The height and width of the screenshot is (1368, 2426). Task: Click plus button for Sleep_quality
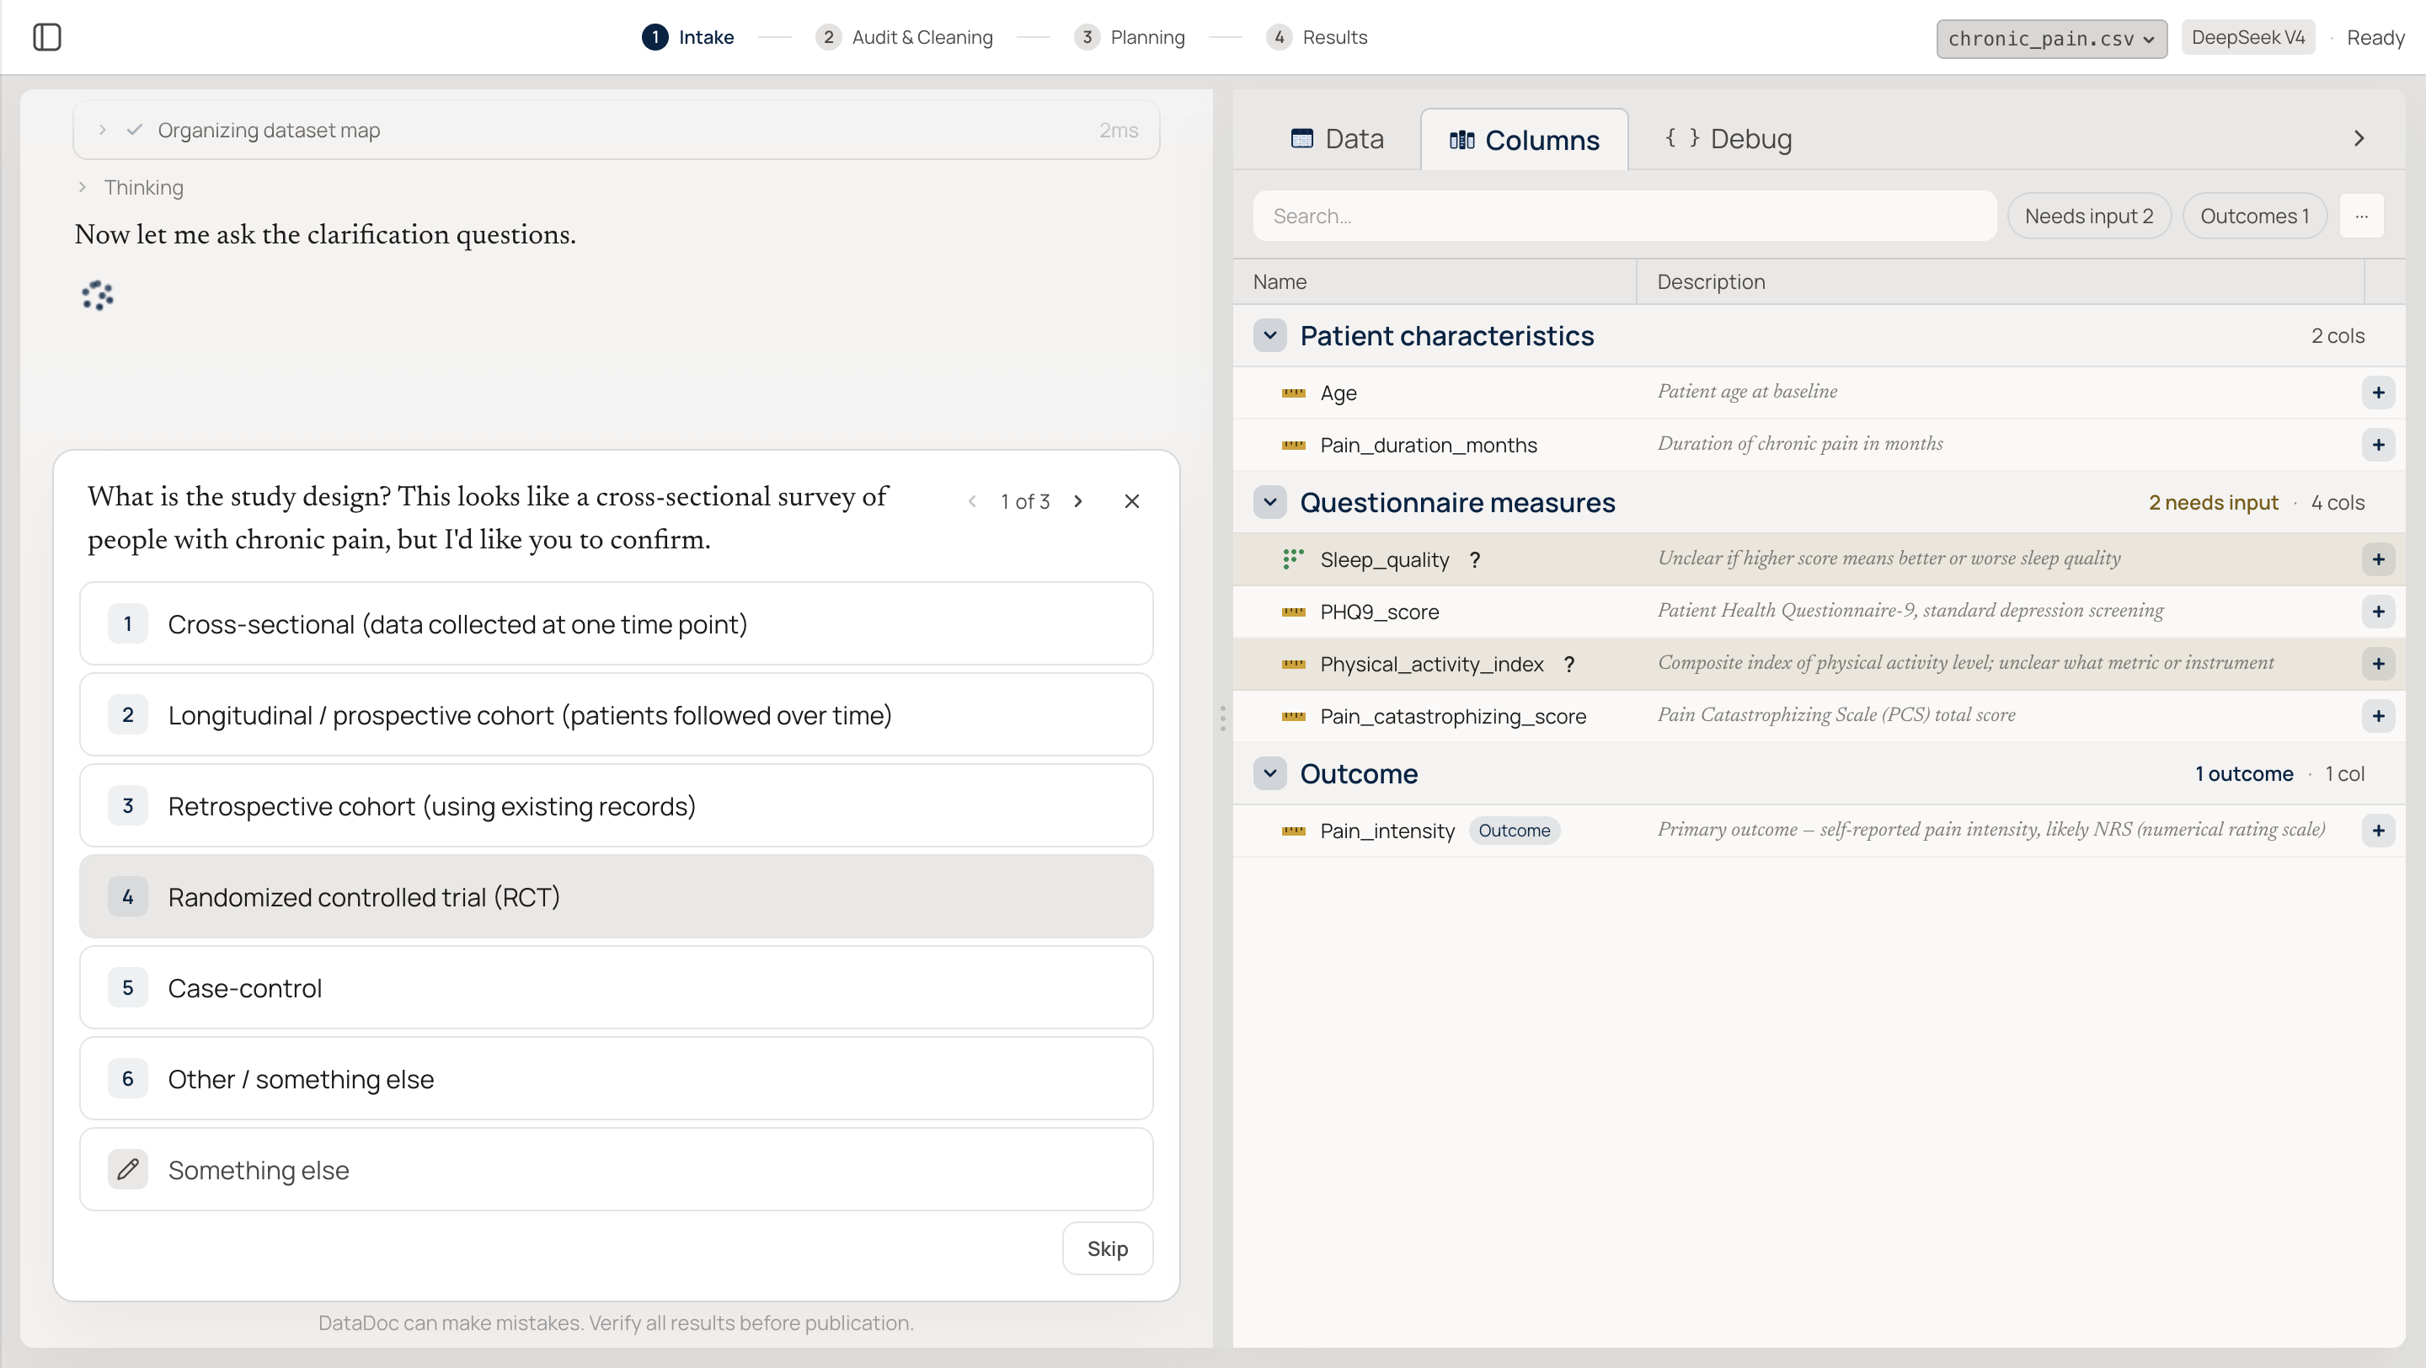click(2378, 559)
